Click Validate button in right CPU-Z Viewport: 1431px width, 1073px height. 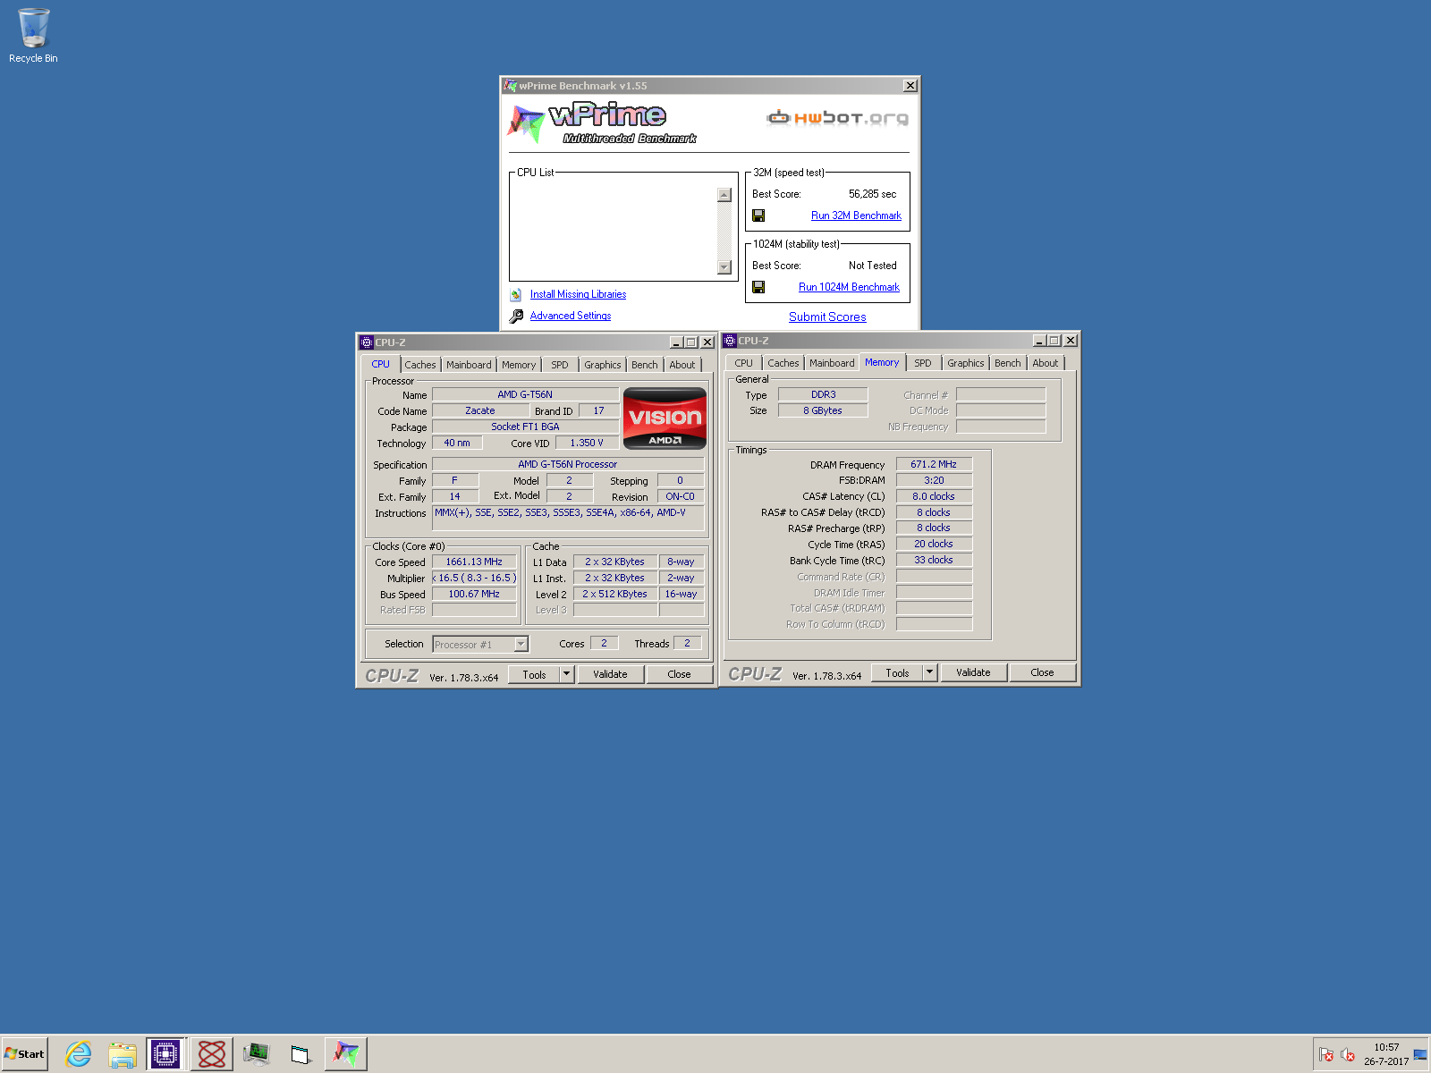[x=973, y=672]
